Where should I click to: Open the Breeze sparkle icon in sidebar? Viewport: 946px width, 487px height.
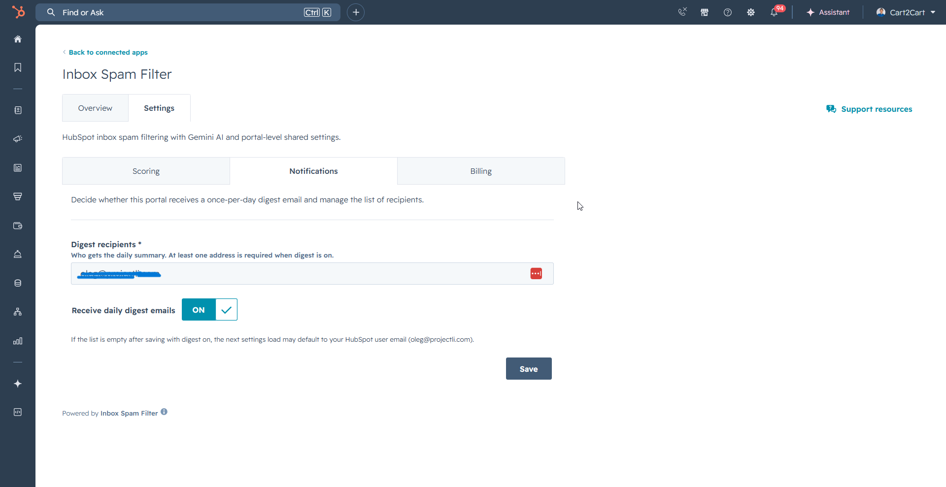[x=18, y=384]
